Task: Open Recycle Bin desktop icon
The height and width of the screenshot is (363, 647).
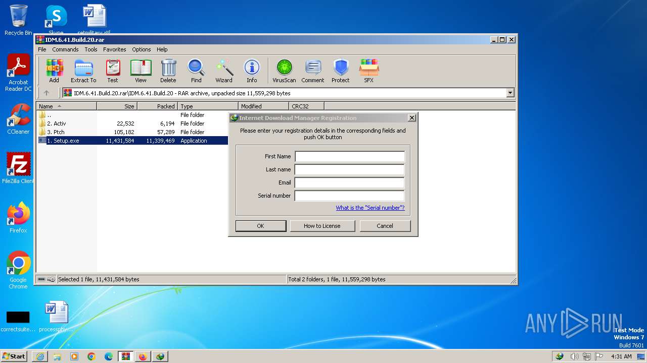Action: coord(18,20)
